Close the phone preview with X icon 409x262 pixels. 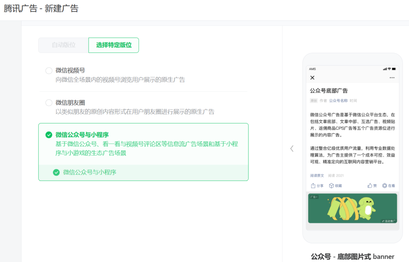312,78
